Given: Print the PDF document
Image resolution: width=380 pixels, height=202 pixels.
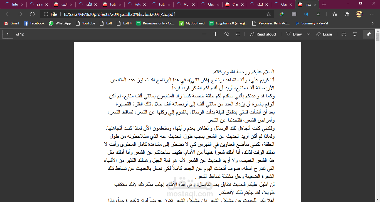Looking at the screenshot, I should 344,34.
